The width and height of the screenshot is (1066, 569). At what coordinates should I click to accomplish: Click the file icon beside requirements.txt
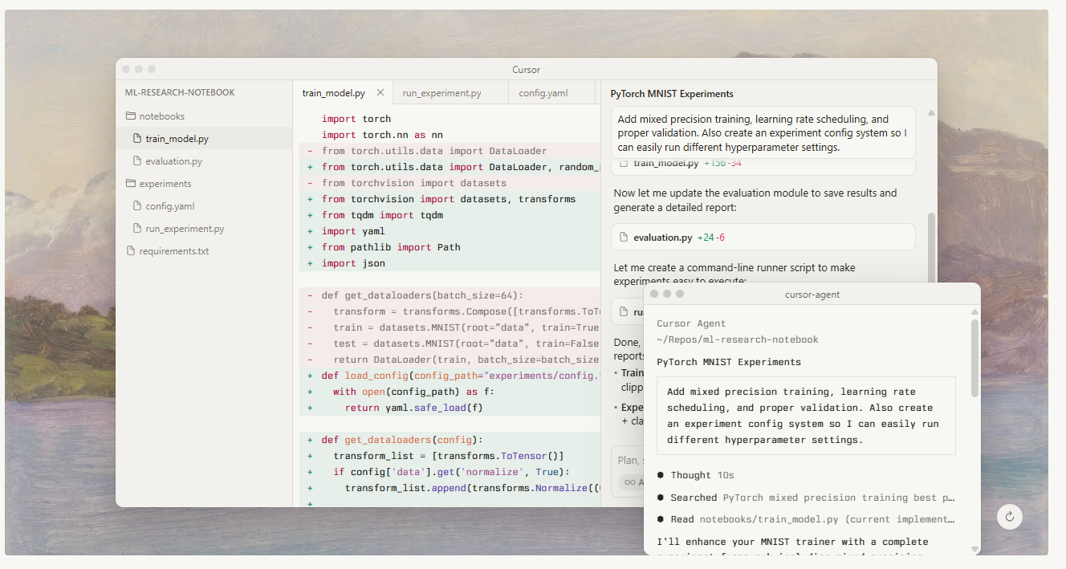tap(130, 250)
